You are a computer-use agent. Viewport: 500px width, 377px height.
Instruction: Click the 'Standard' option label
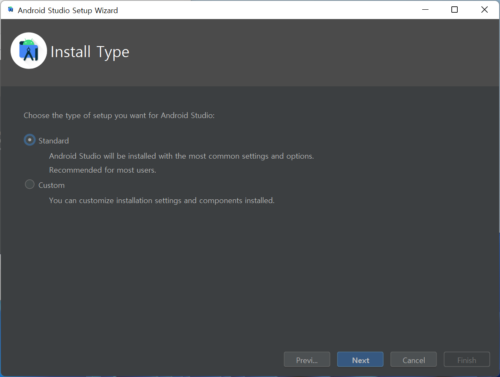pyautogui.click(x=54, y=140)
